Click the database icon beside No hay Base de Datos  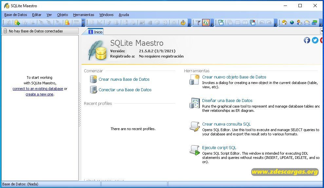(5, 31)
